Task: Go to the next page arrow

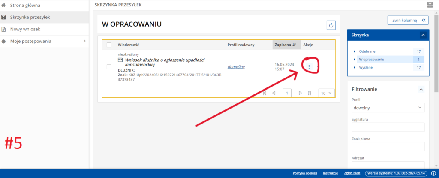Action: [x=300, y=93]
